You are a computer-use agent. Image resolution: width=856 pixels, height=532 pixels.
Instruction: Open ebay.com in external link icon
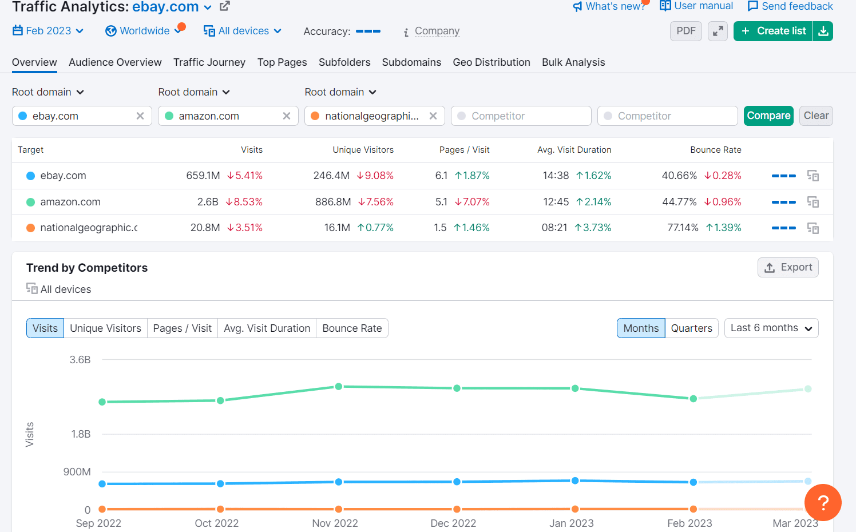[x=225, y=6]
